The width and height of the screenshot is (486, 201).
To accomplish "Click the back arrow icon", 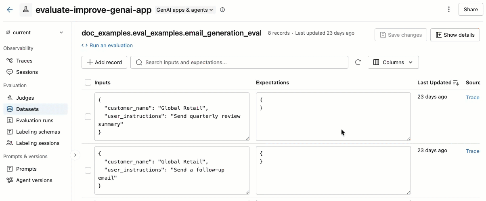I will click(10, 10).
